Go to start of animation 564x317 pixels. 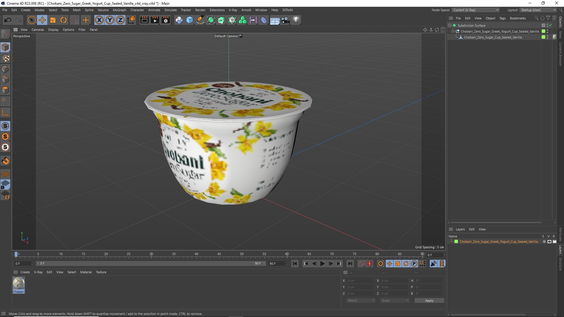point(295,264)
